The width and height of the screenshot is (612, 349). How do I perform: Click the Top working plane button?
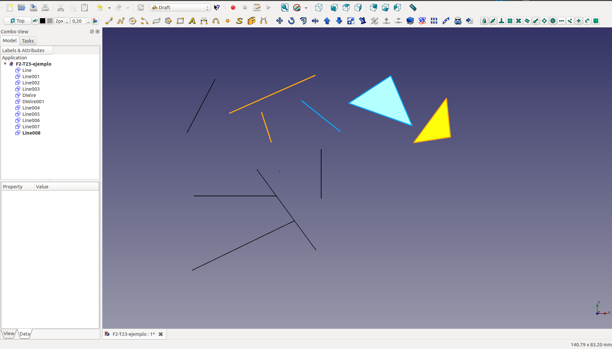click(x=18, y=21)
